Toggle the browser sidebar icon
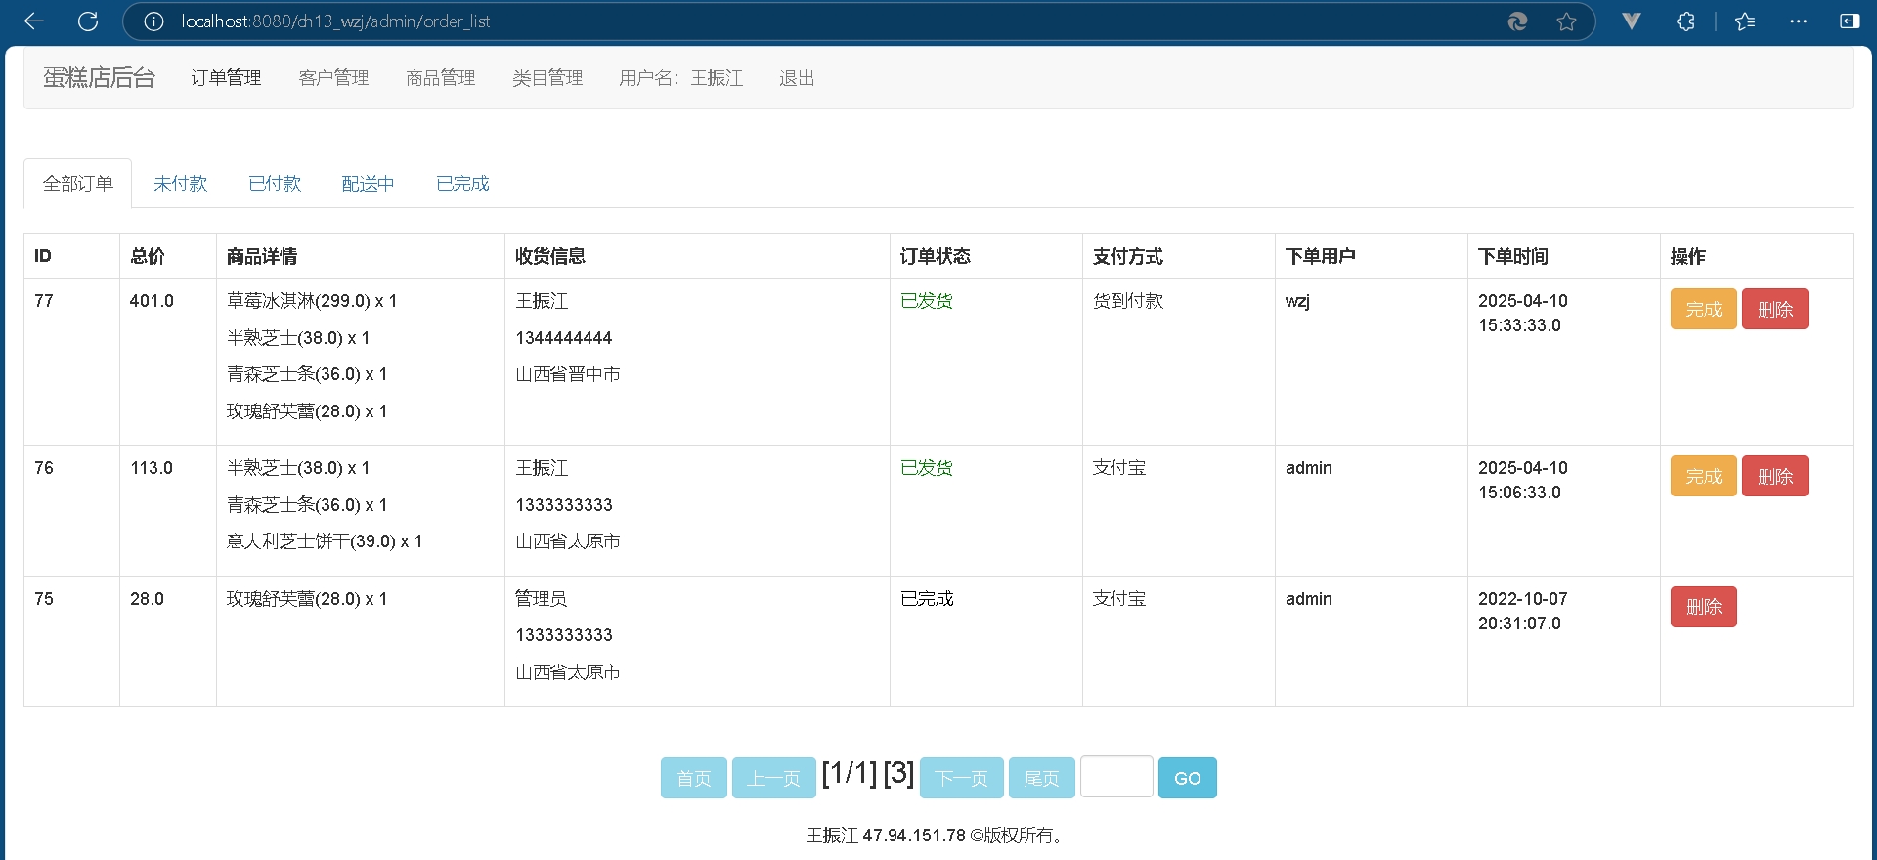This screenshot has width=1877, height=860. (x=1849, y=21)
